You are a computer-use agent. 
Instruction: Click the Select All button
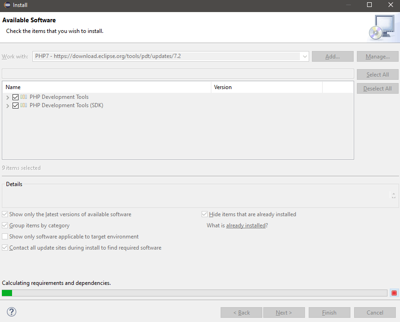pyautogui.click(x=377, y=74)
